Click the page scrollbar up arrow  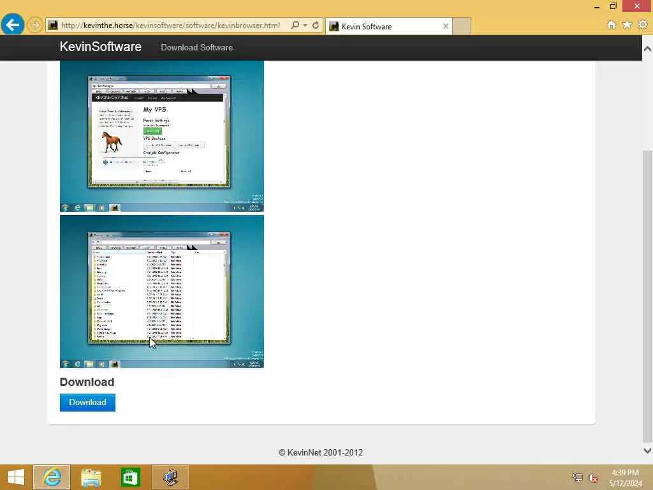click(647, 48)
